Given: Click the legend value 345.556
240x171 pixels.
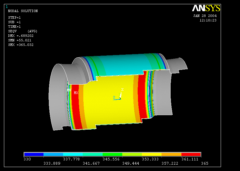Looking at the screenshot, I should pos(111,159).
